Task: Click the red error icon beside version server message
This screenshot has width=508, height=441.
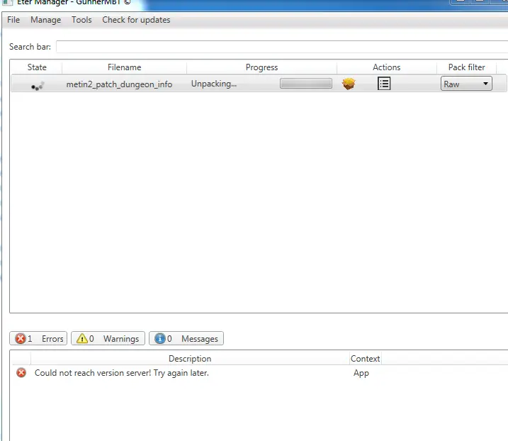Action: (x=21, y=373)
